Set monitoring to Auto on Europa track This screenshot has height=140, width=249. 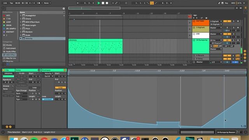click(x=216, y=46)
